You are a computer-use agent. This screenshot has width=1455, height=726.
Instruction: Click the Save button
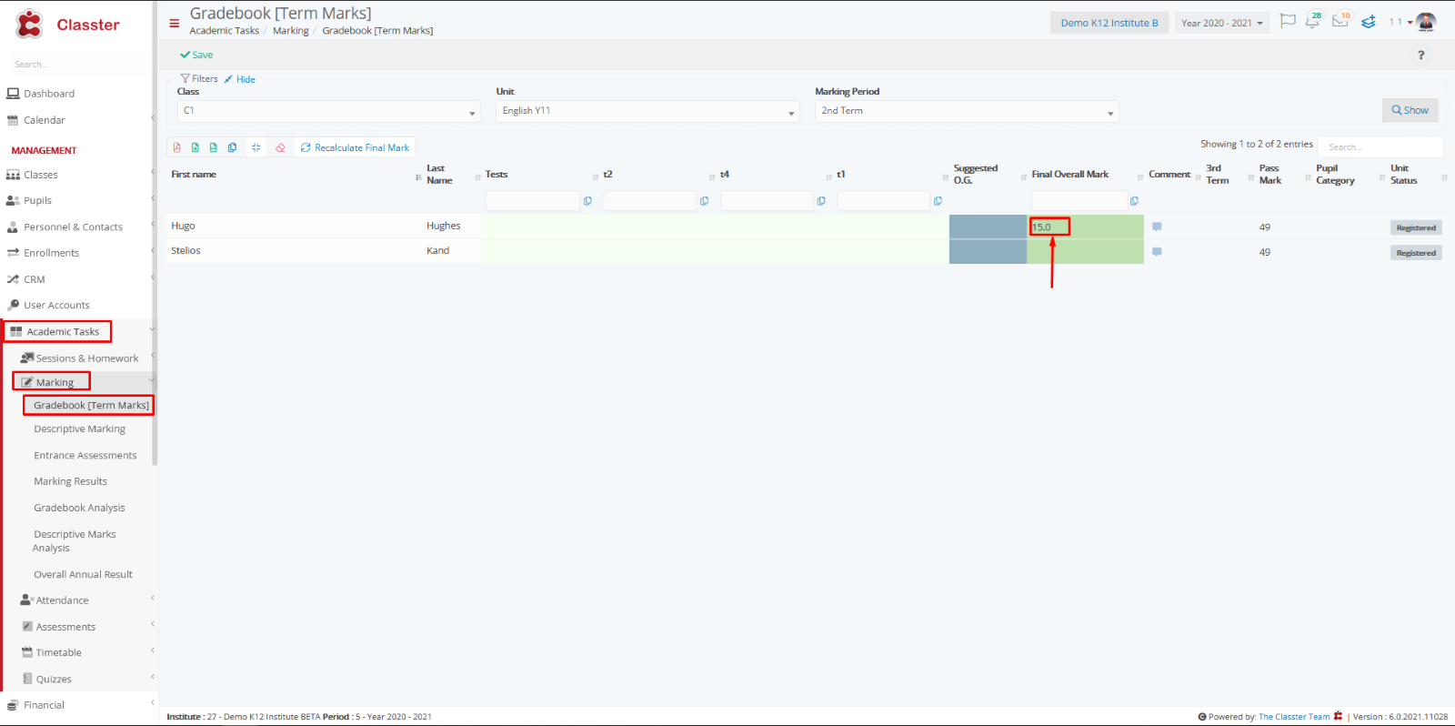tap(196, 55)
